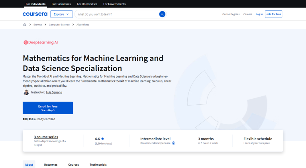The height and width of the screenshot is (168, 306).
Task: Click the 4.6 rating value
Action: 97,139
